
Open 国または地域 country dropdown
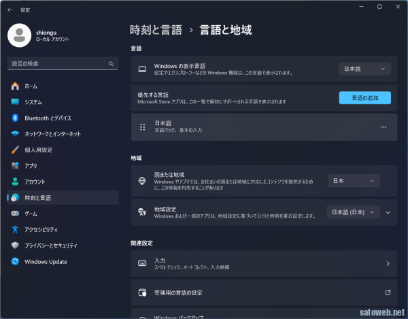pyautogui.click(x=354, y=181)
